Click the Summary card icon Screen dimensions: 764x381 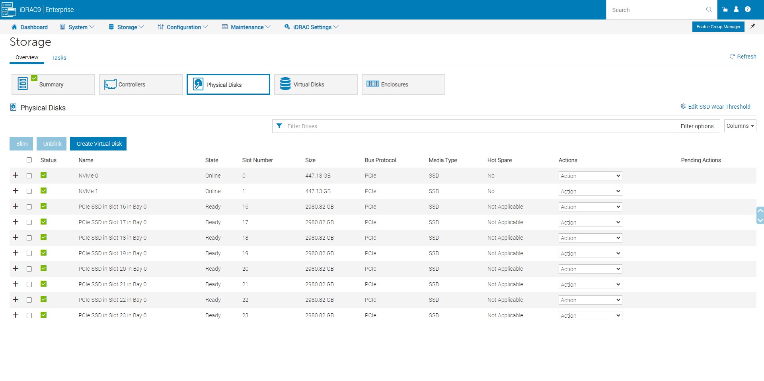pos(23,84)
